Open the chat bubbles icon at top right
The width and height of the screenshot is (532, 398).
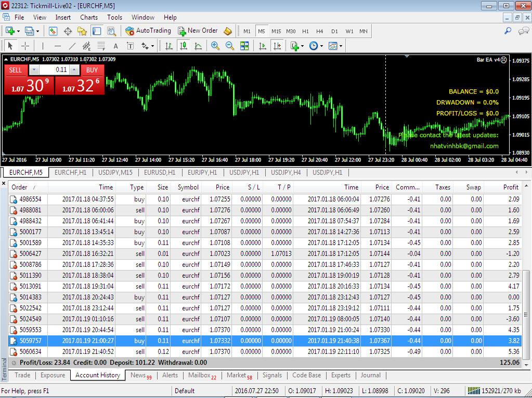(x=524, y=31)
